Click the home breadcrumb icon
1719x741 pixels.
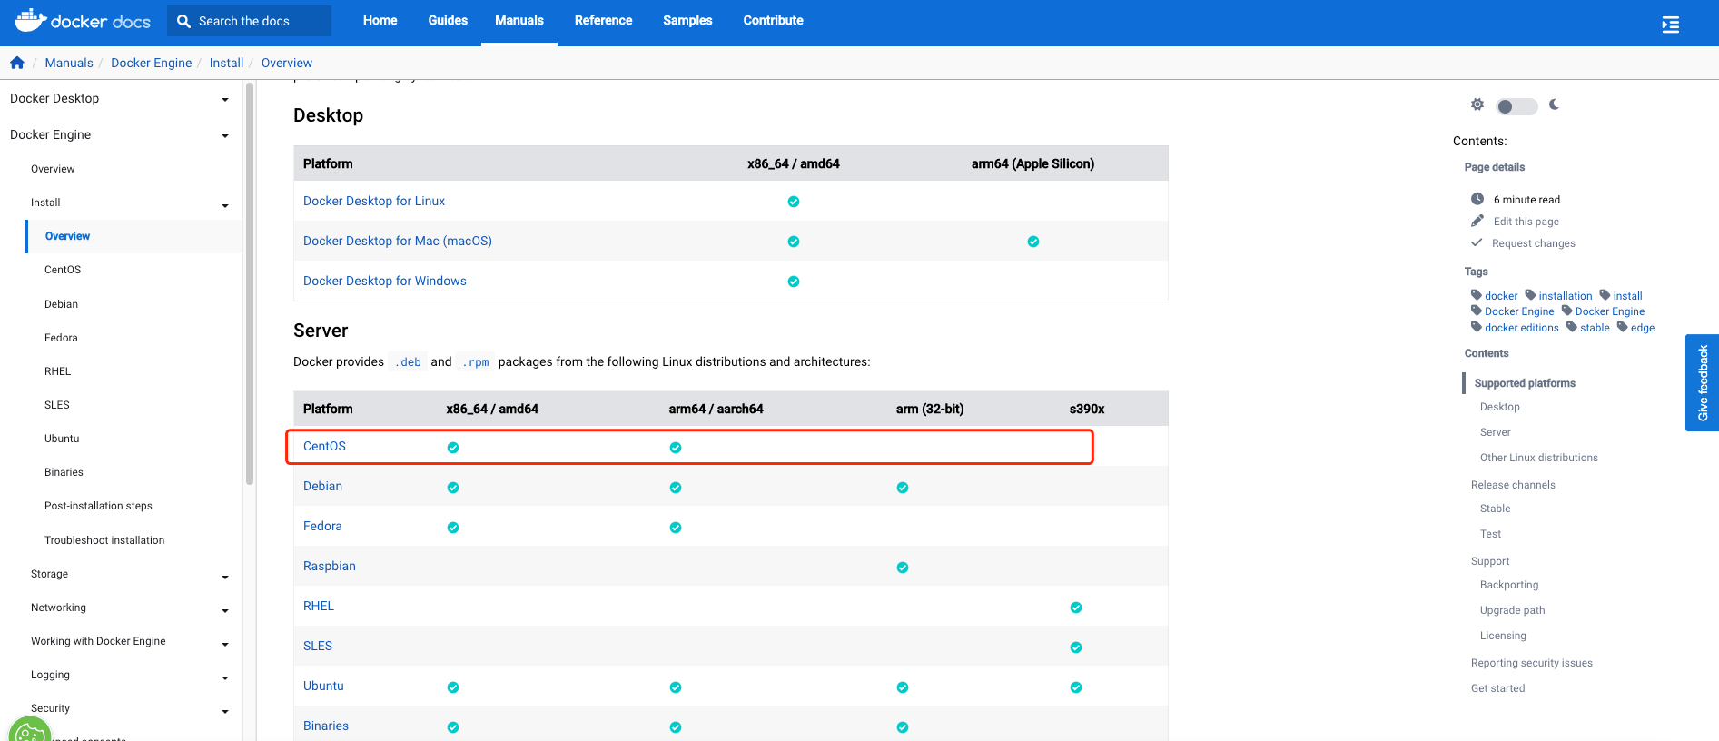pyautogui.click(x=17, y=63)
